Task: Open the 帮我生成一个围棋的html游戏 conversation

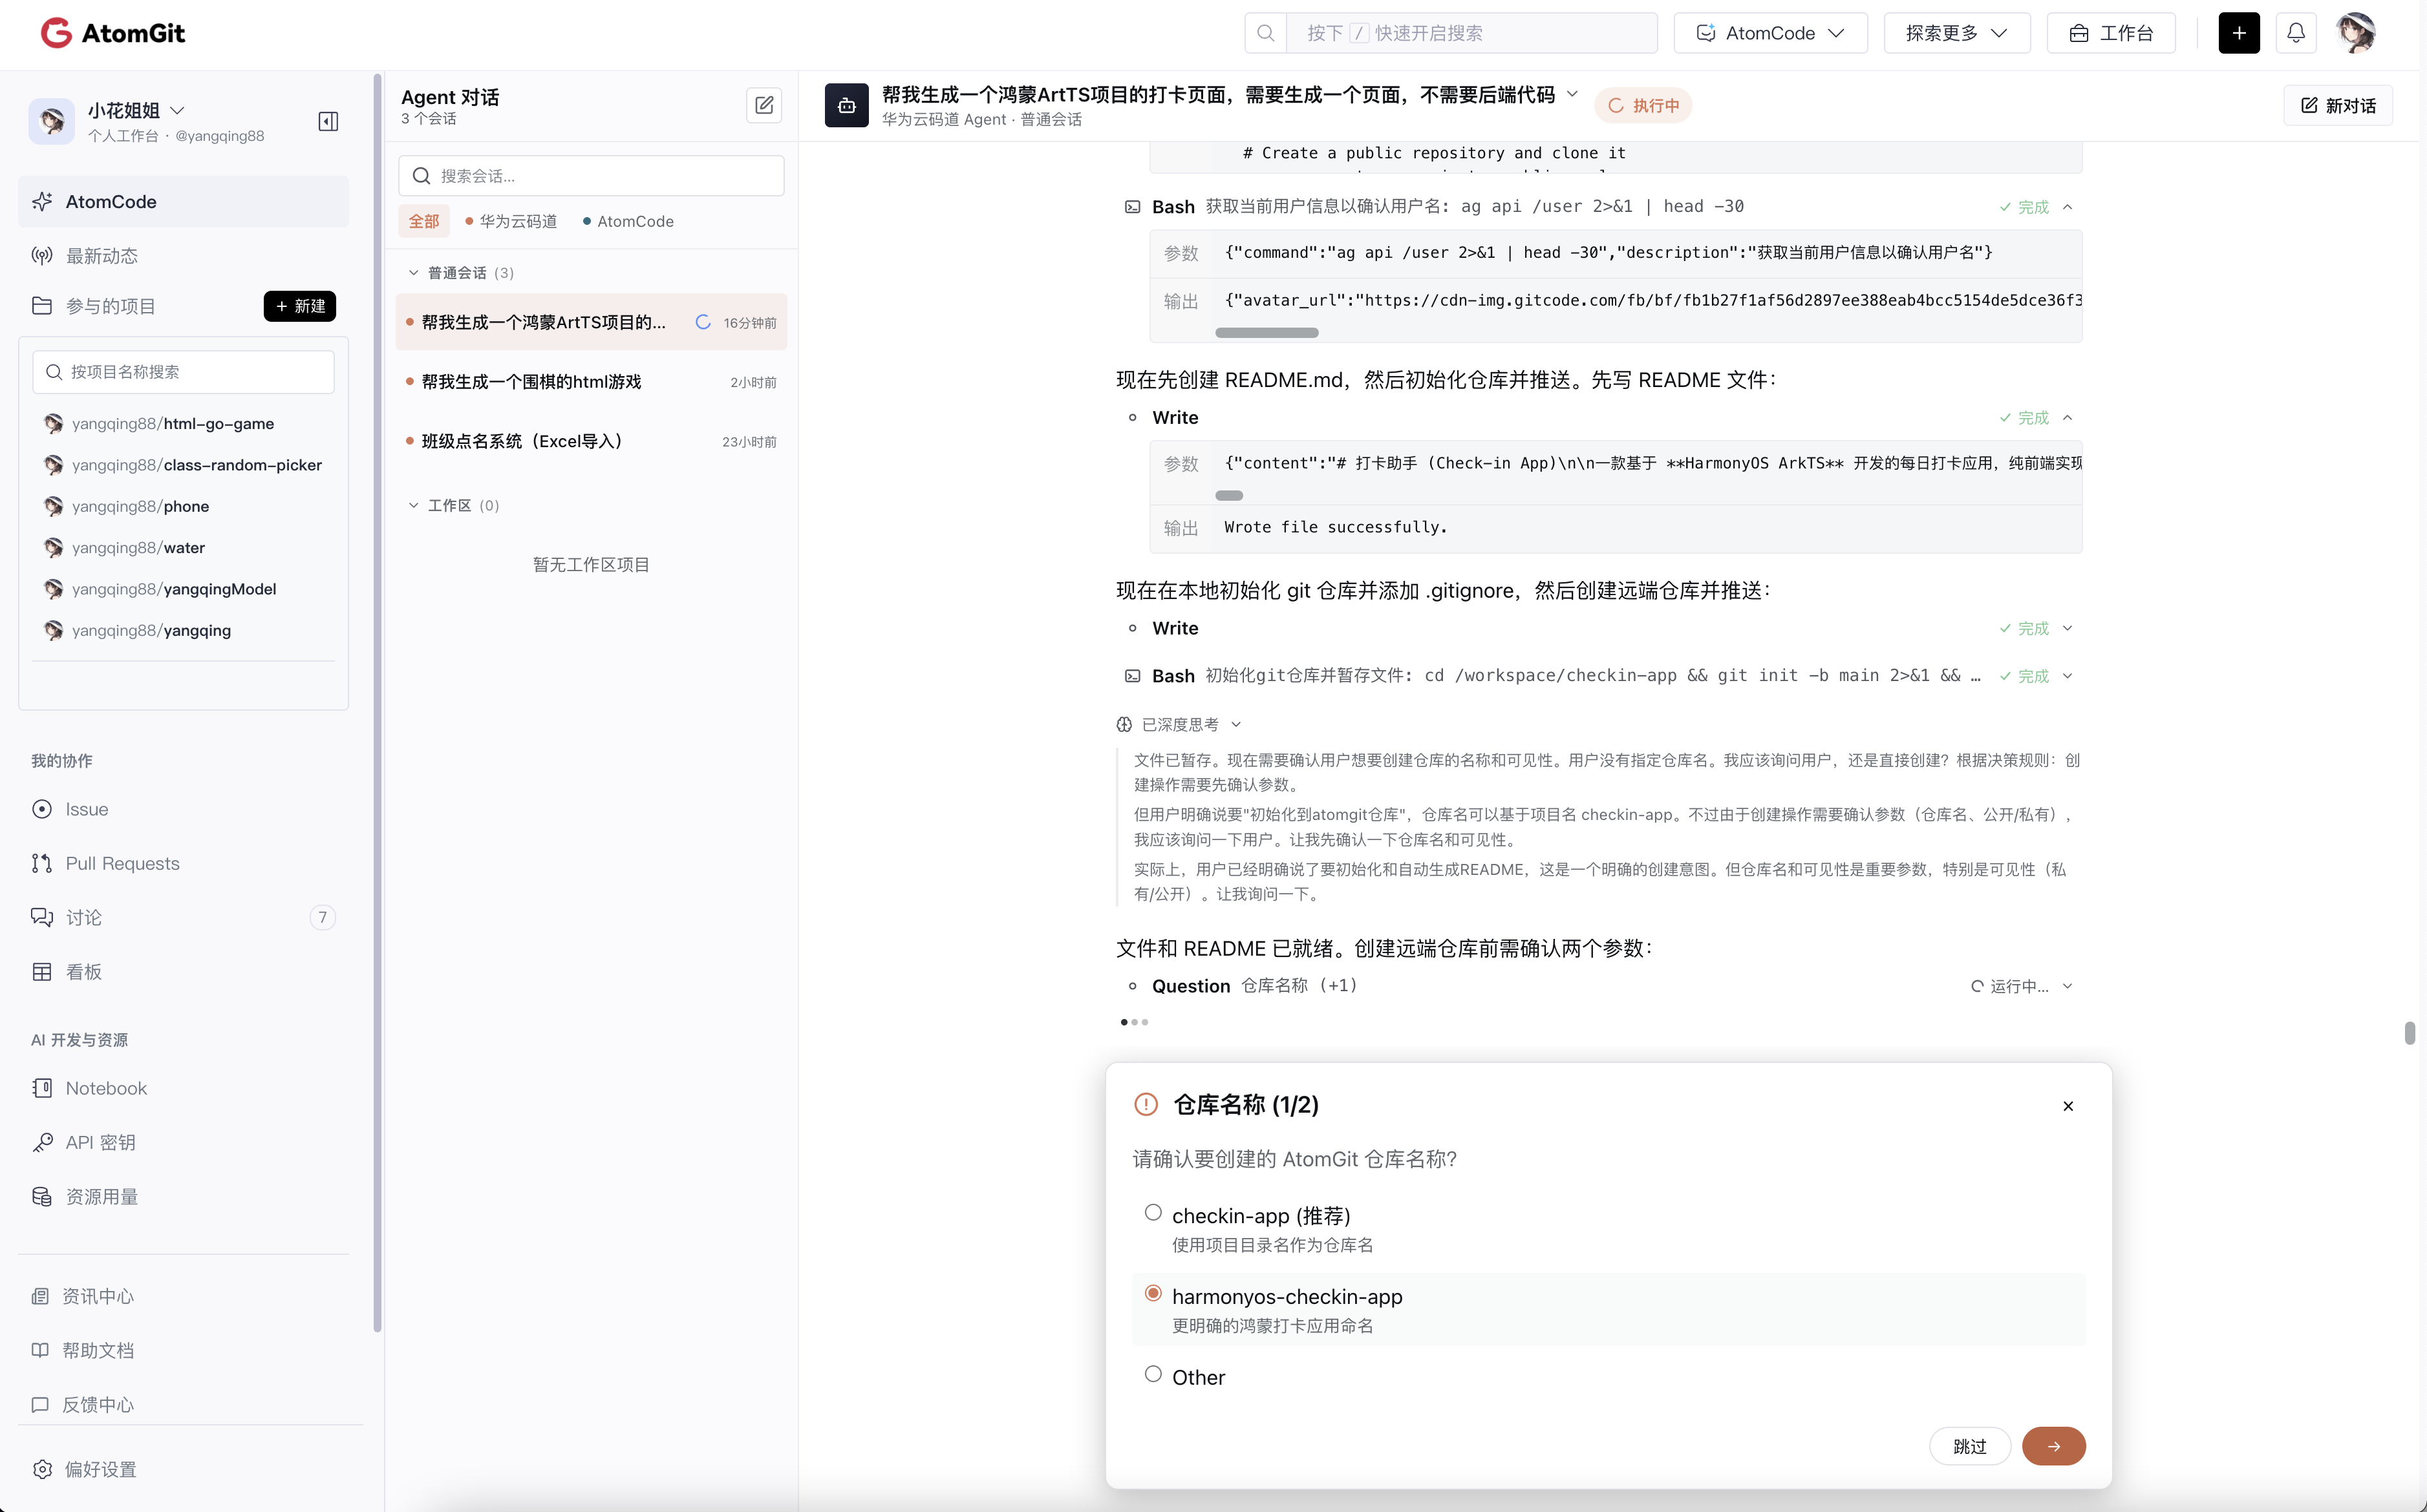Action: [x=592, y=382]
